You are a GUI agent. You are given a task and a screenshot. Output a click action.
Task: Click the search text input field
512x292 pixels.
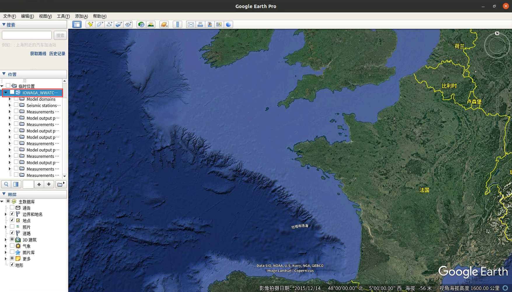(x=27, y=35)
